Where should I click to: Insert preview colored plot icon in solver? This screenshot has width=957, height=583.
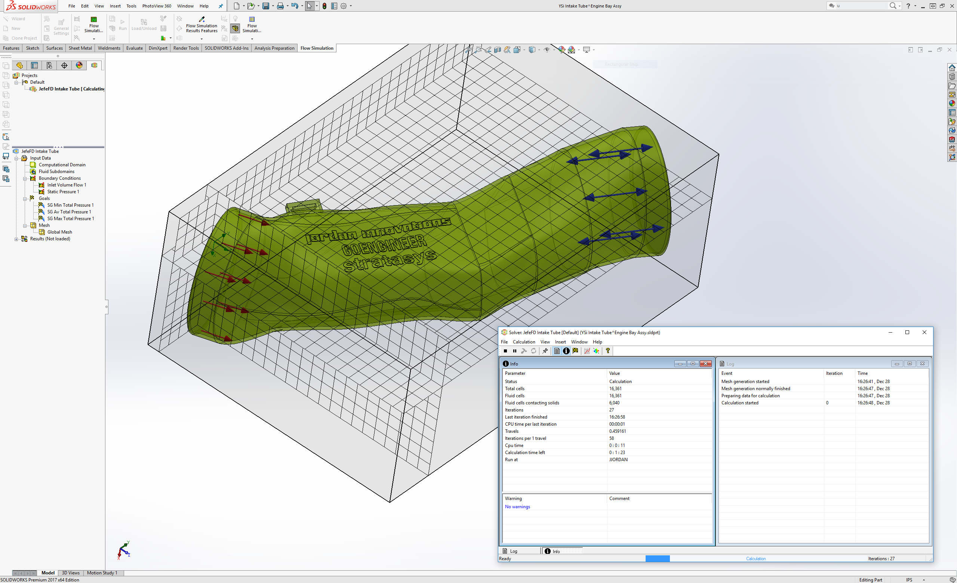pyautogui.click(x=596, y=351)
